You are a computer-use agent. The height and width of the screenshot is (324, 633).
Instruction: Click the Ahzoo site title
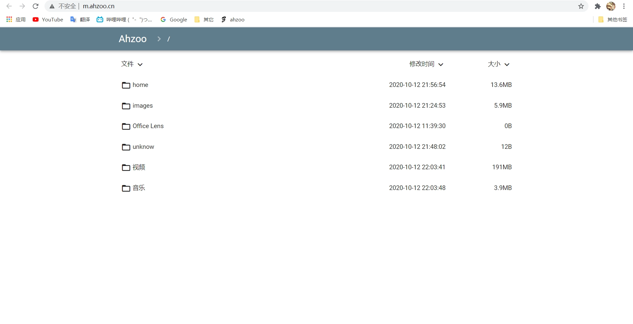(x=133, y=39)
